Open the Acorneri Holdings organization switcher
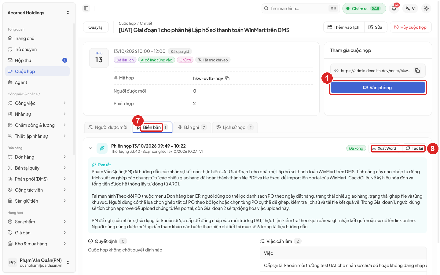This screenshot has height=275, width=440. (x=39, y=13)
